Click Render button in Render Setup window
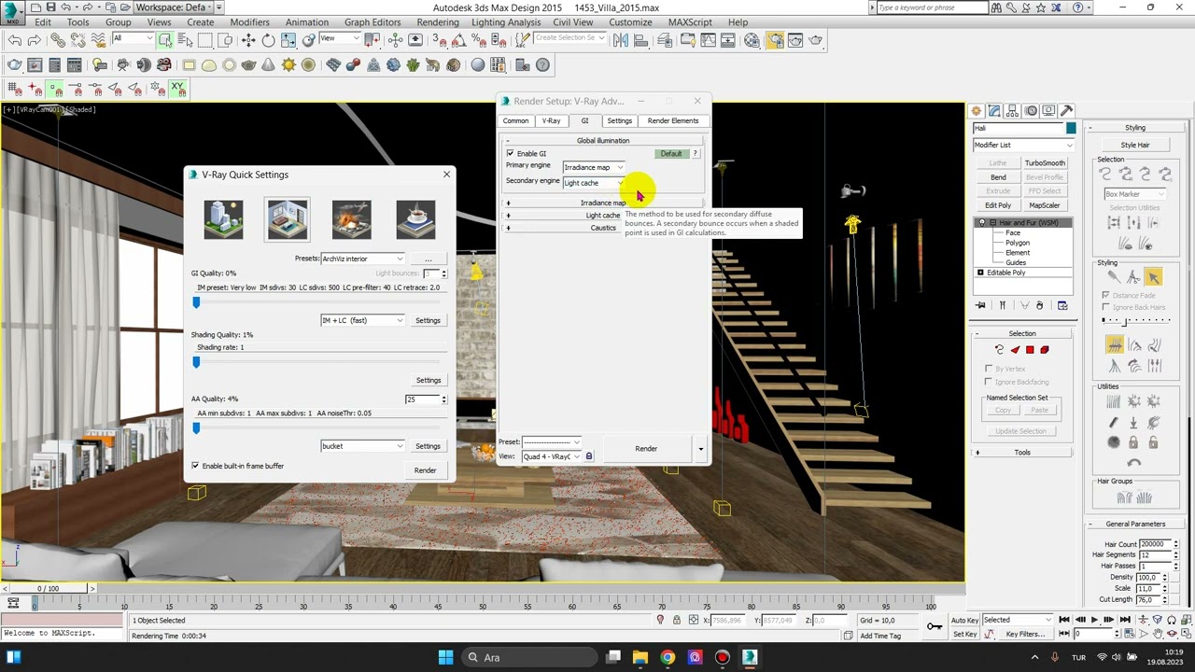Viewport: 1195px width, 672px height. 646,449
